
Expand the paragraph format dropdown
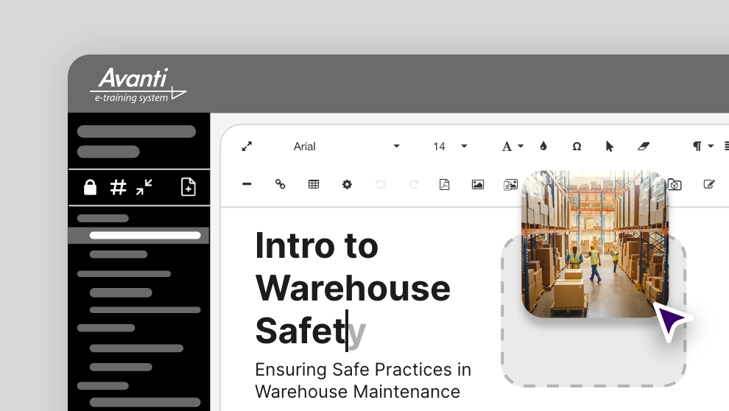pos(703,147)
